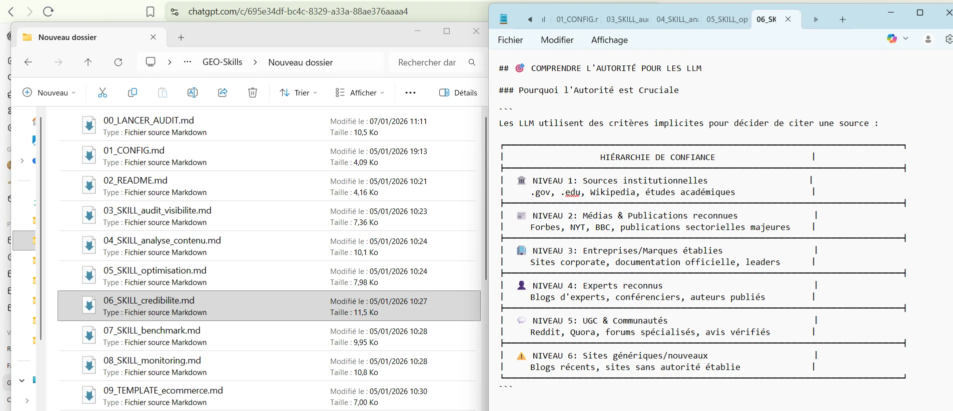Select file 08_SKILL_monitoring.md
953x411 pixels.
[x=269, y=365]
